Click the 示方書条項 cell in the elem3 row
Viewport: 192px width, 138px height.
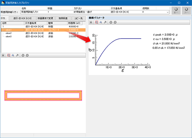pyautogui.click(x=34, y=36)
